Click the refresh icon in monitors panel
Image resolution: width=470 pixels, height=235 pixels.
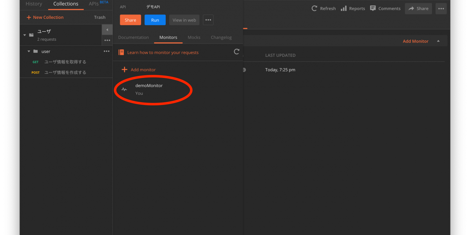coord(237,52)
